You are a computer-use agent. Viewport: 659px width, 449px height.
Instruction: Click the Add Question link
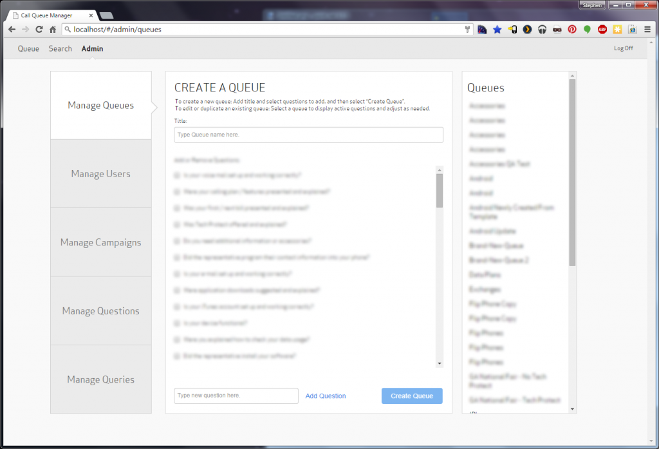(x=325, y=396)
